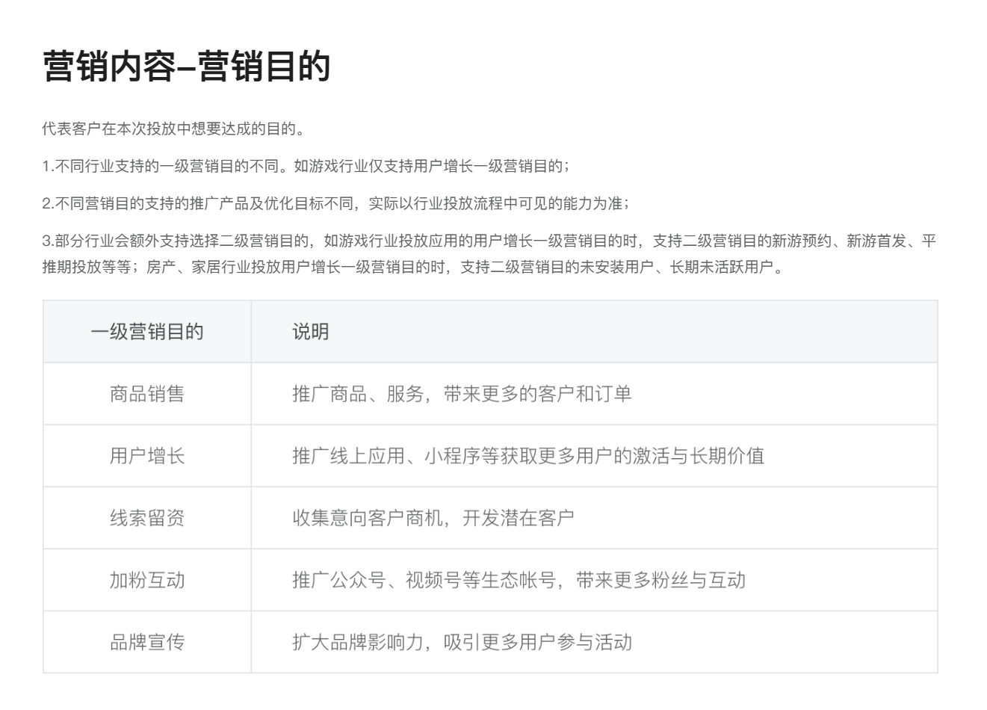Click the 用户增长 table cell

147,456
